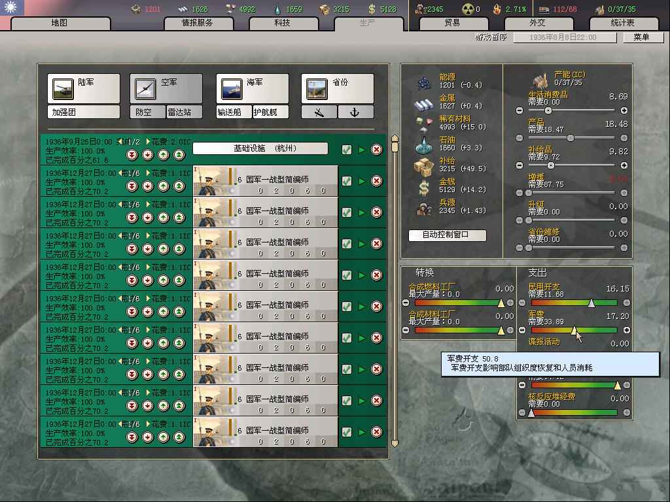Click the 基础设施 (杭州) order button
Screen dimensions: 670x502
[260, 148]
